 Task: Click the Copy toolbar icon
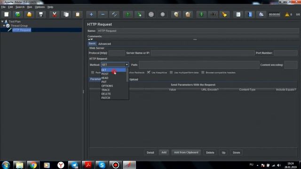click(x=66, y=15)
